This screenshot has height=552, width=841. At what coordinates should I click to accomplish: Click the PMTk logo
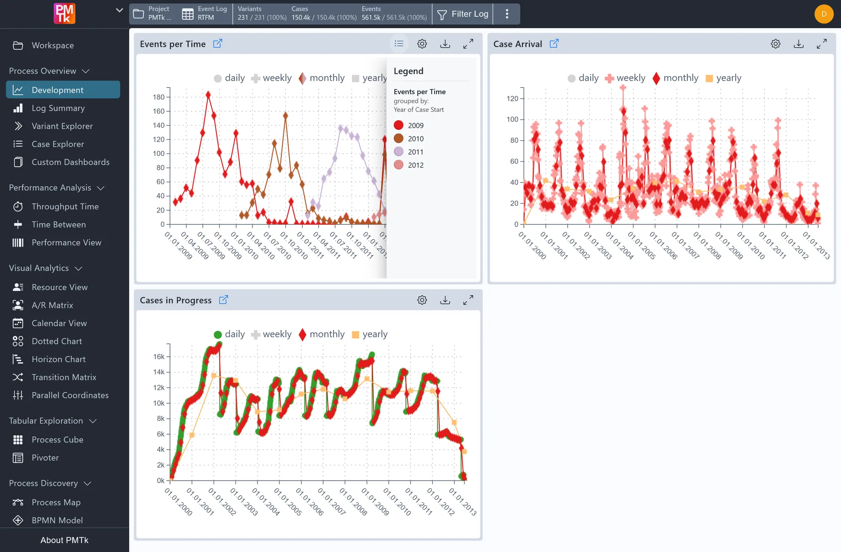point(64,13)
